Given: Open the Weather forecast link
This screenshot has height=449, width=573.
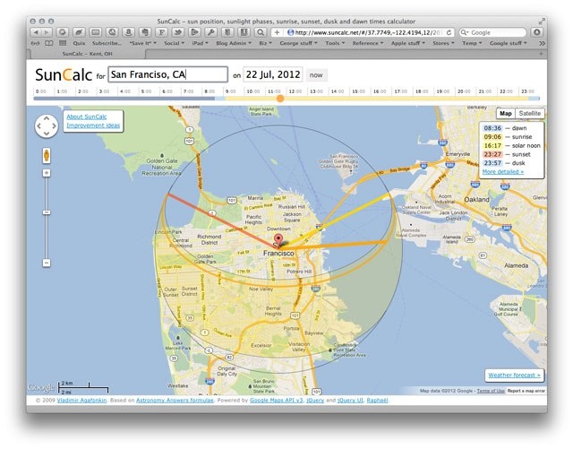Looking at the screenshot, I should [513, 375].
